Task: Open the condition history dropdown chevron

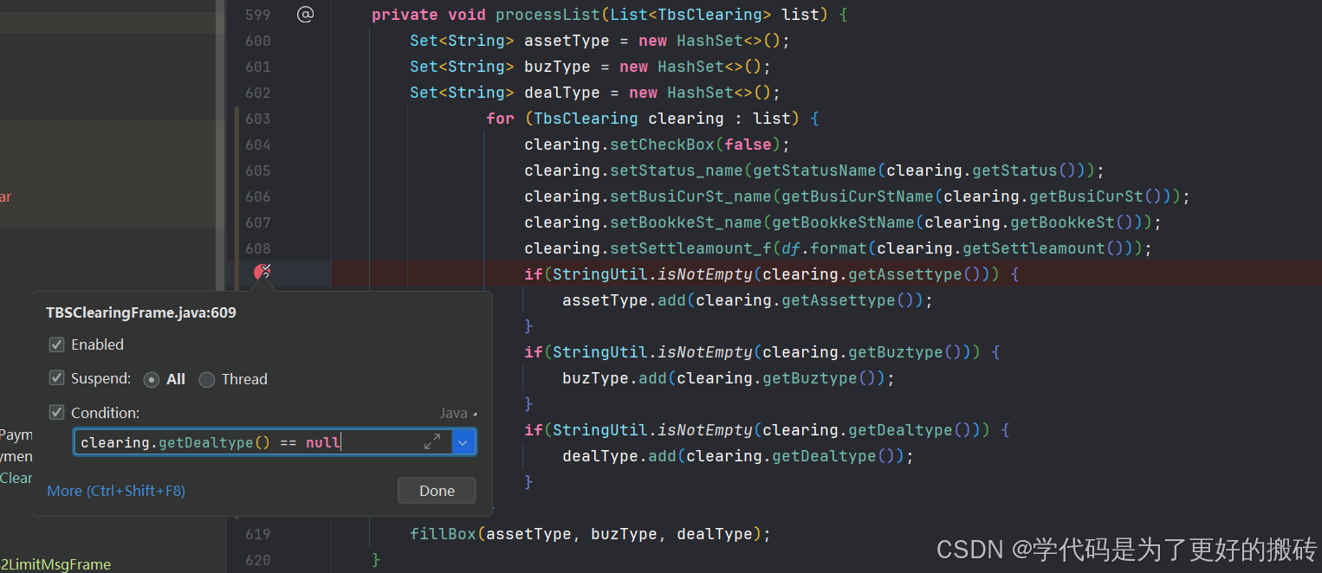Action: [x=463, y=441]
